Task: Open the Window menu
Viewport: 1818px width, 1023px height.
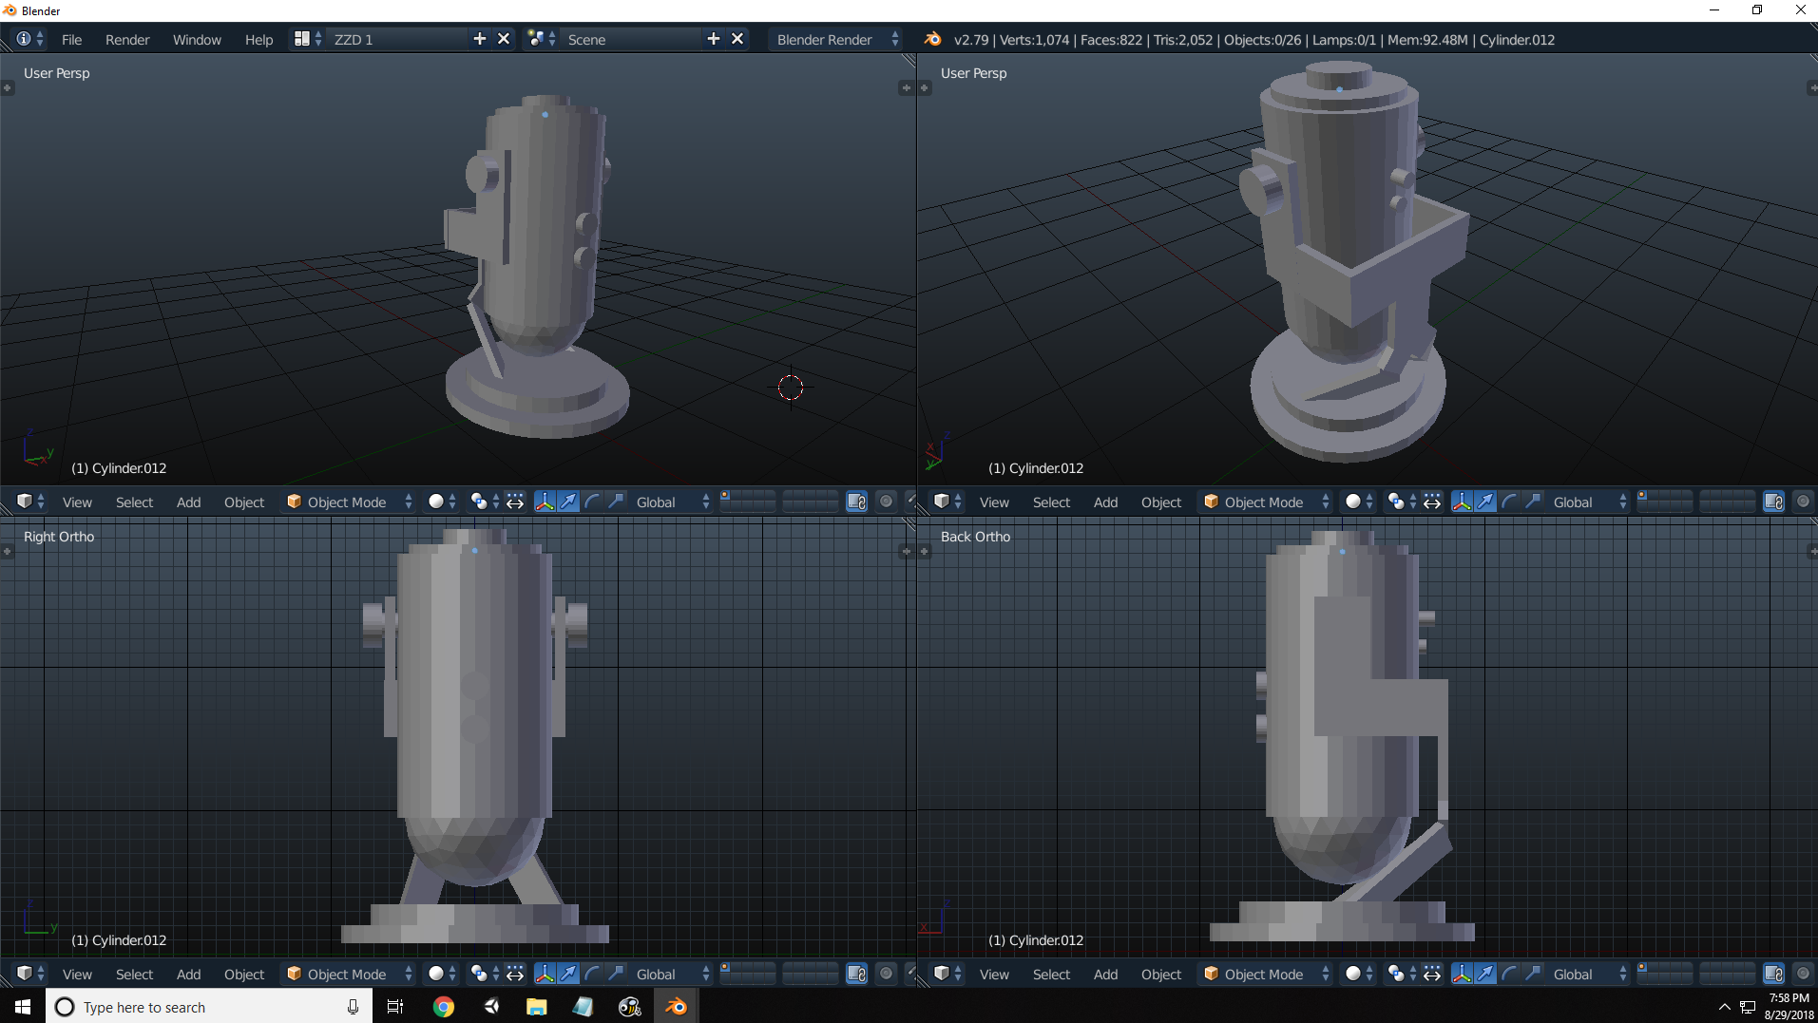Action: pos(197,39)
